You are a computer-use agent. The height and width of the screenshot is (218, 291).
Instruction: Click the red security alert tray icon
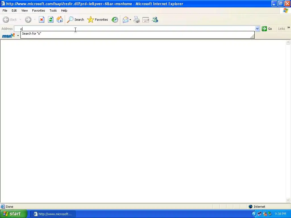265,214
